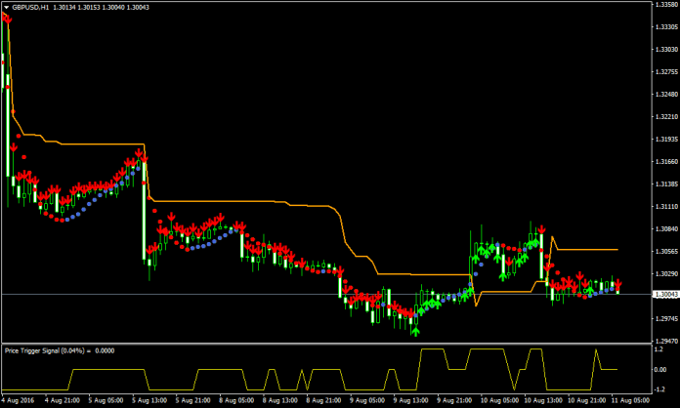Open the chart menu triangle beside GBPUSD,H1

[x=7, y=5]
